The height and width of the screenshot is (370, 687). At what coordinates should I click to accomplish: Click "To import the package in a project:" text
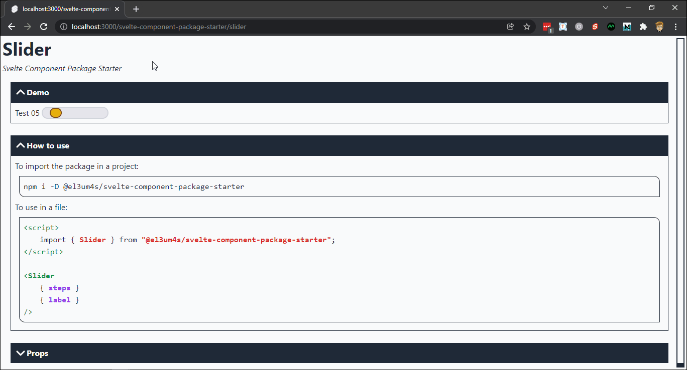(x=77, y=166)
